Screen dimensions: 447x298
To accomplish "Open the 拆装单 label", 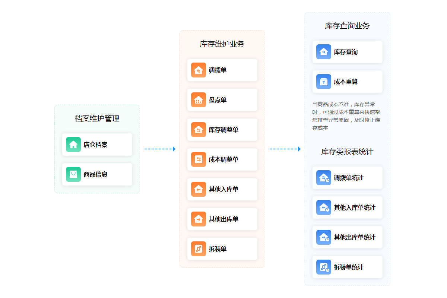I will [x=218, y=249].
